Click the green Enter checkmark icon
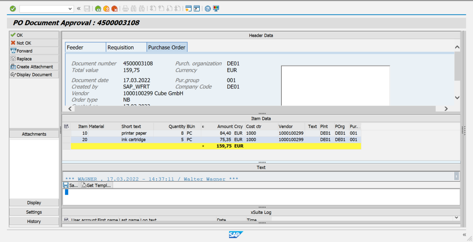This screenshot has height=242, width=473. (13, 9)
